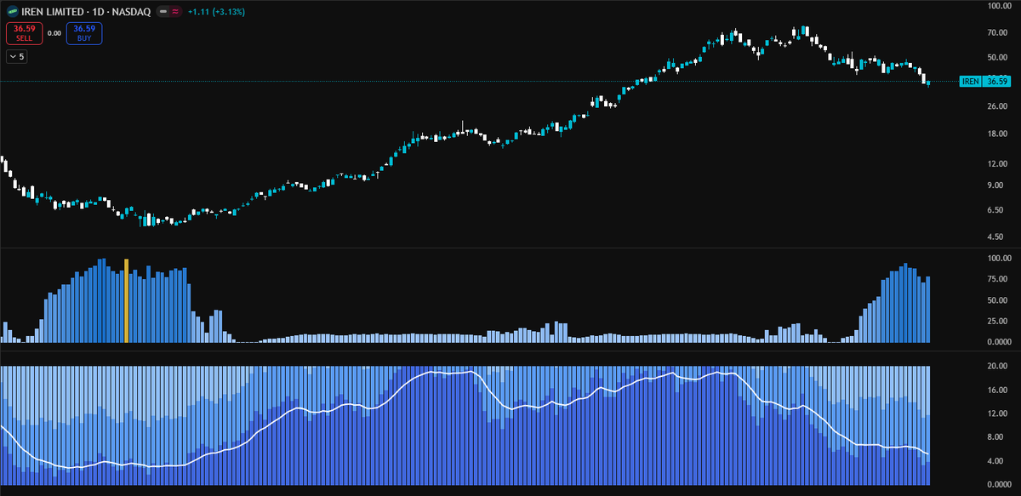Screen dimensions: 1021x496
Task: Click the 100.00 price scale label at top
Action: click(x=998, y=6)
